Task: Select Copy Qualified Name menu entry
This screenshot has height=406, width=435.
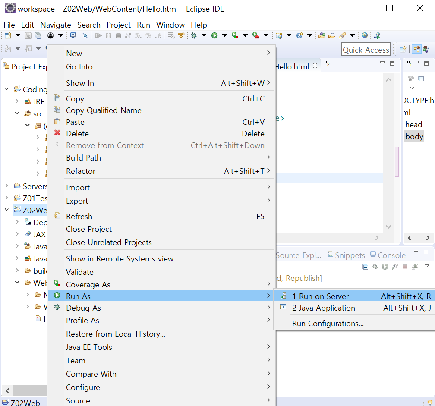Action: [162, 110]
